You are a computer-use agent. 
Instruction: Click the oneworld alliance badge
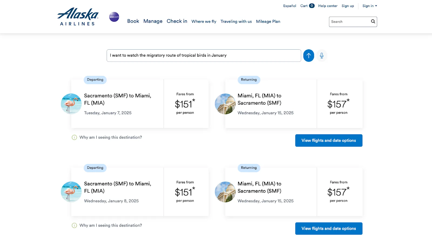click(114, 17)
